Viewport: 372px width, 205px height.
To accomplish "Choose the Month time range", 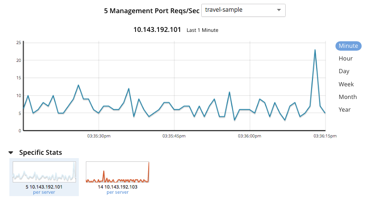I will pyautogui.click(x=348, y=97).
